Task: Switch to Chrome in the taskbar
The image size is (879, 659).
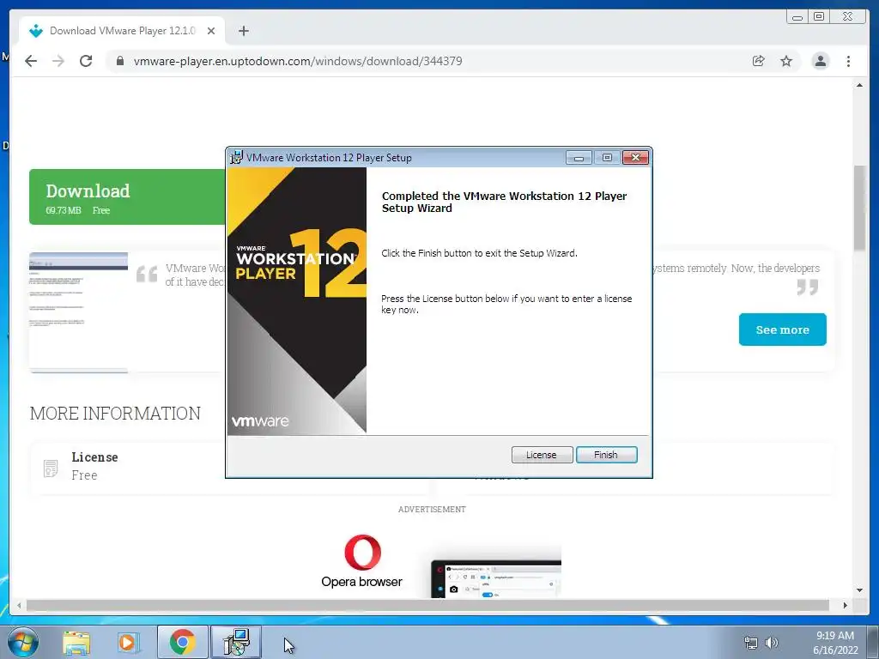Action: coord(182,642)
